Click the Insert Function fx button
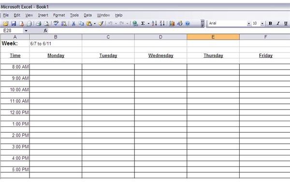Viewport: 290px width, 182px height. pyautogui.click(x=45, y=31)
